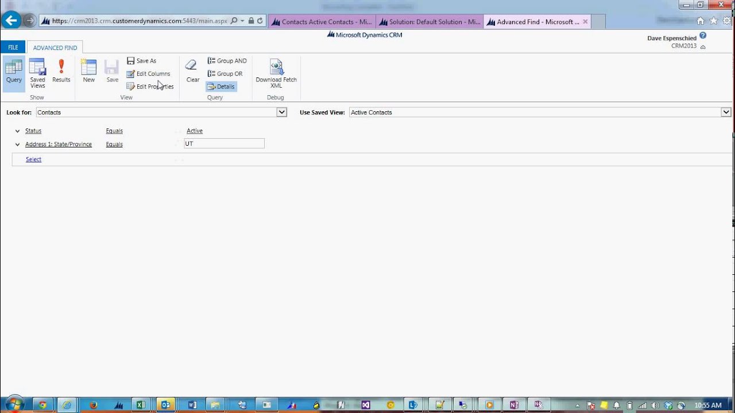Click the Dave Espenschied user name
The image size is (735, 413).
click(x=672, y=38)
